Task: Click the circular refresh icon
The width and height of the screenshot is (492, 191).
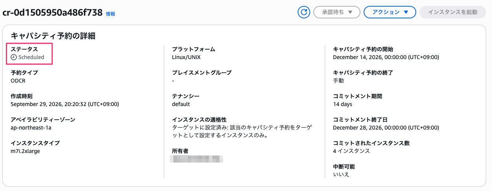Action: [304, 12]
